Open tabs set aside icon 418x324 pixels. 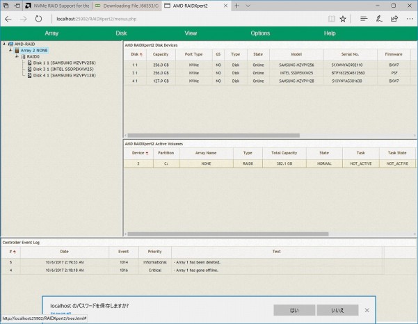tap(6, 6)
